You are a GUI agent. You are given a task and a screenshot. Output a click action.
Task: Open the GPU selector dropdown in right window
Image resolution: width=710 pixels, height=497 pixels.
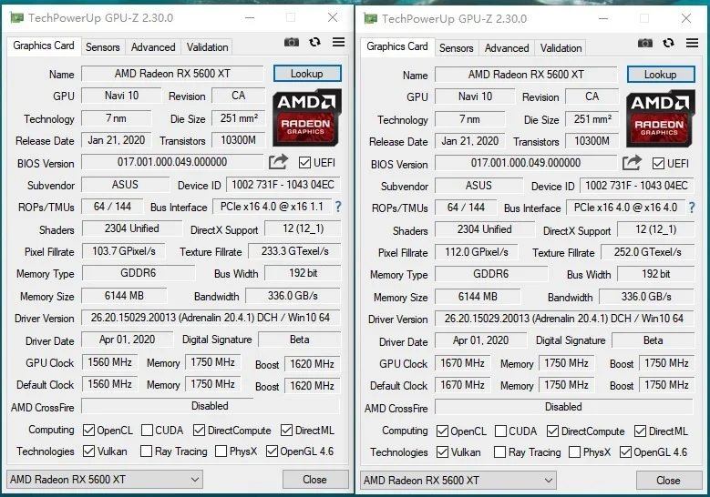pos(458,481)
